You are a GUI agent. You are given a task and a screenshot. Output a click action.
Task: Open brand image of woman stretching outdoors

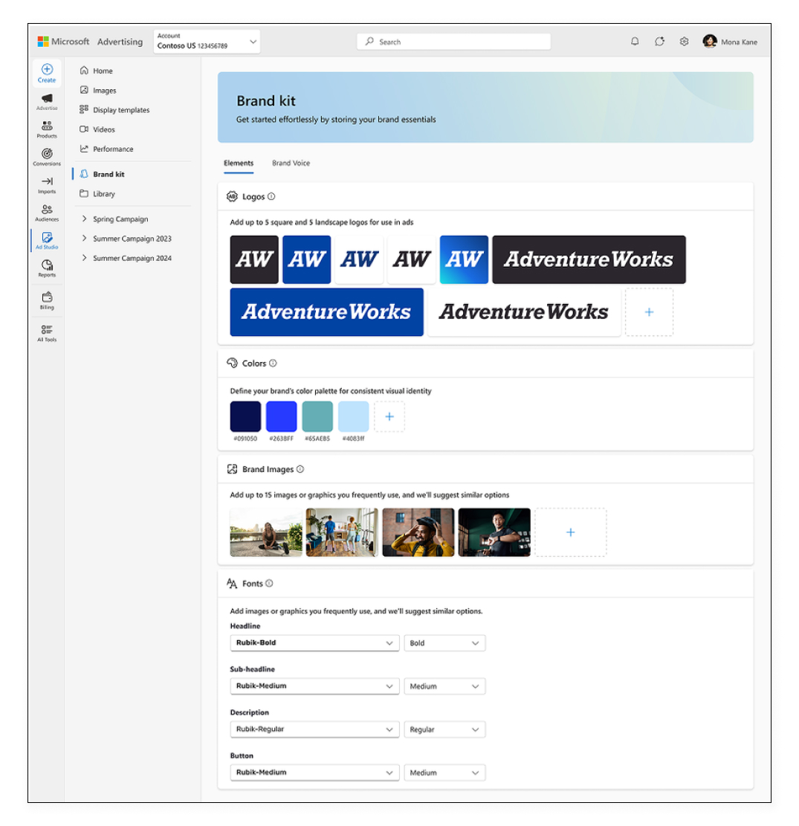[266, 532]
